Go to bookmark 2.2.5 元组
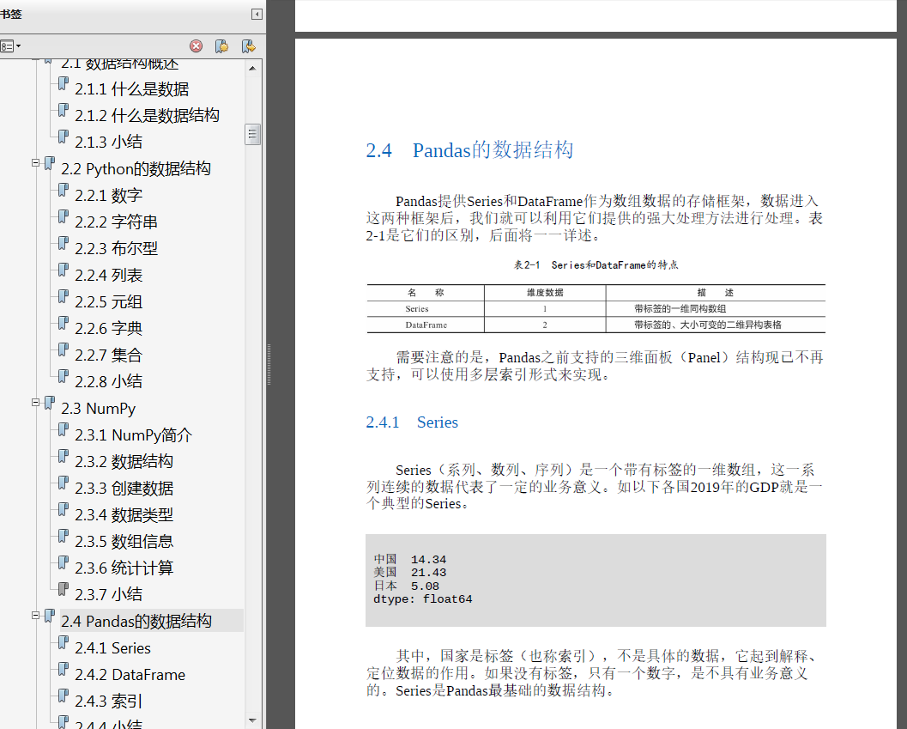This screenshot has height=729, width=907. click(108, 301)
